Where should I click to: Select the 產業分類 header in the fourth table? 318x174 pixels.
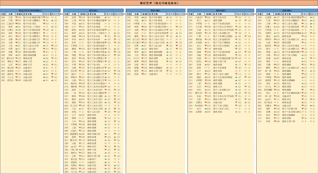pos(224,14)
